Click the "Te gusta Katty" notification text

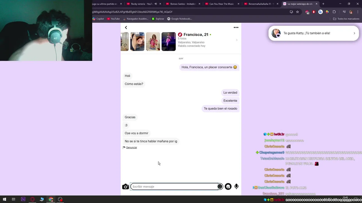click(307, 33)
